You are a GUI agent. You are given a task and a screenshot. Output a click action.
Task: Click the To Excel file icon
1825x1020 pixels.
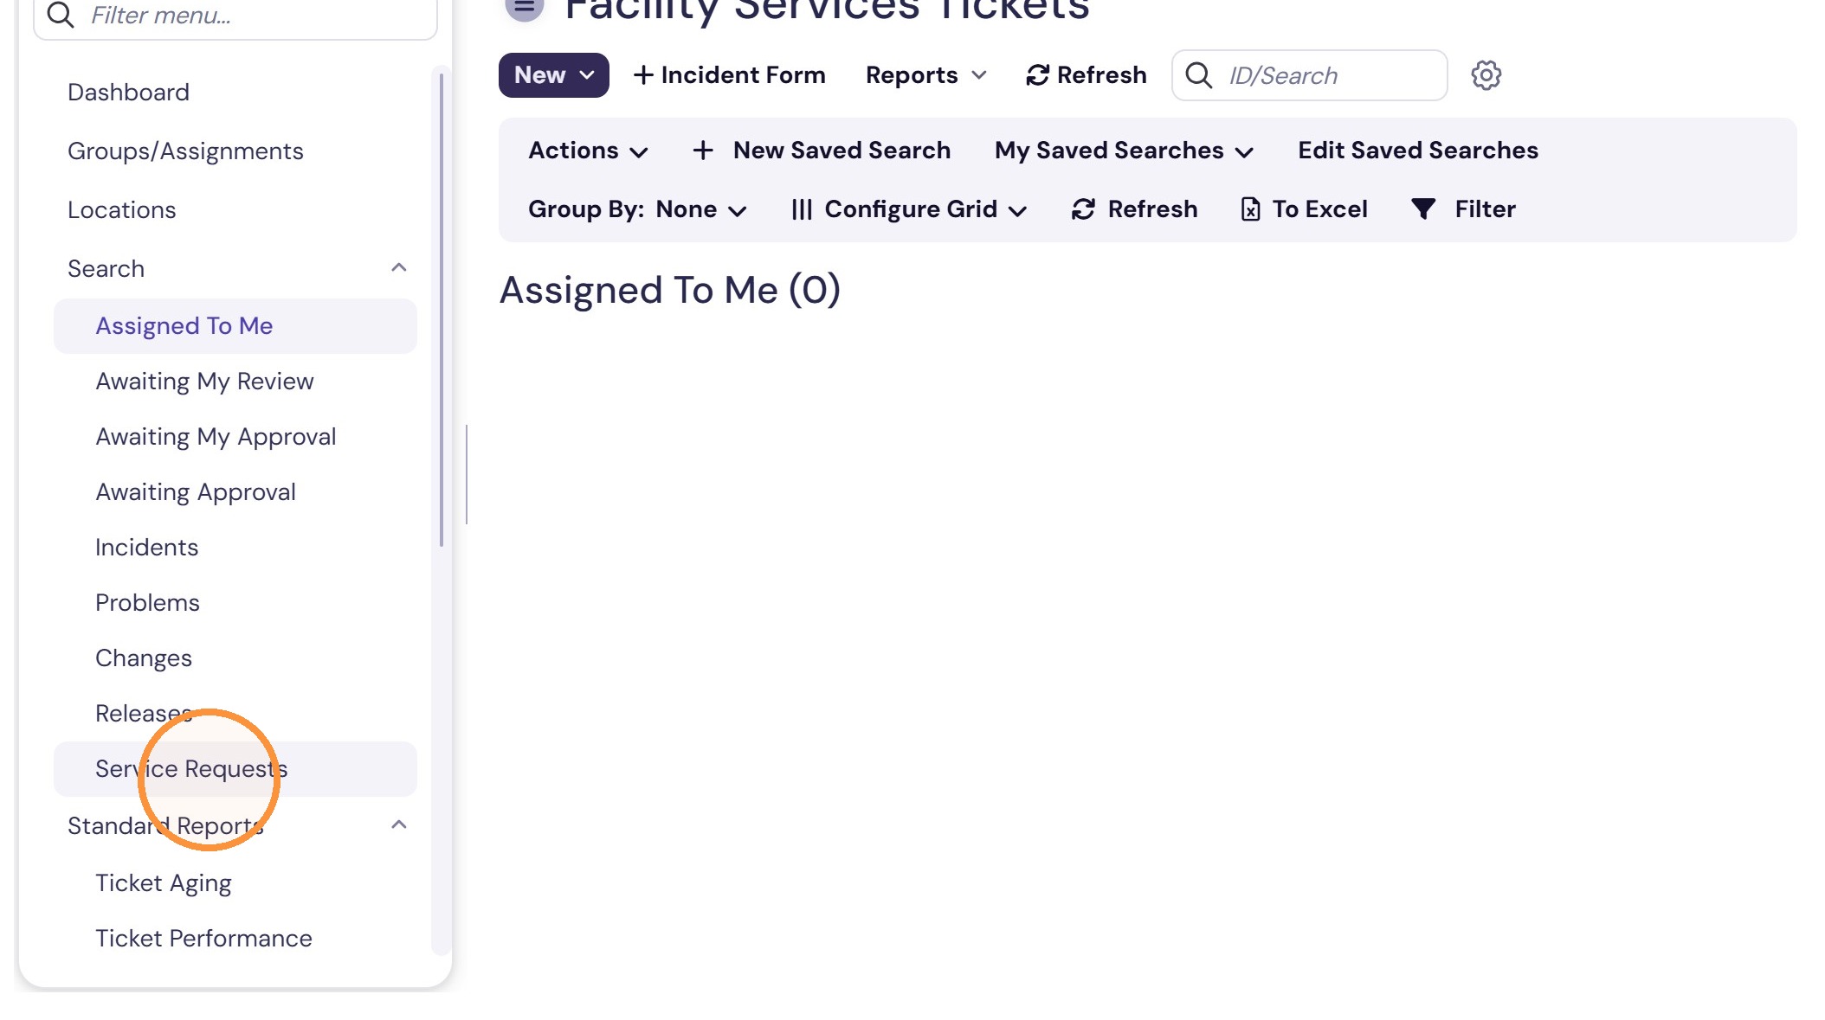(x=1250, y=208)
